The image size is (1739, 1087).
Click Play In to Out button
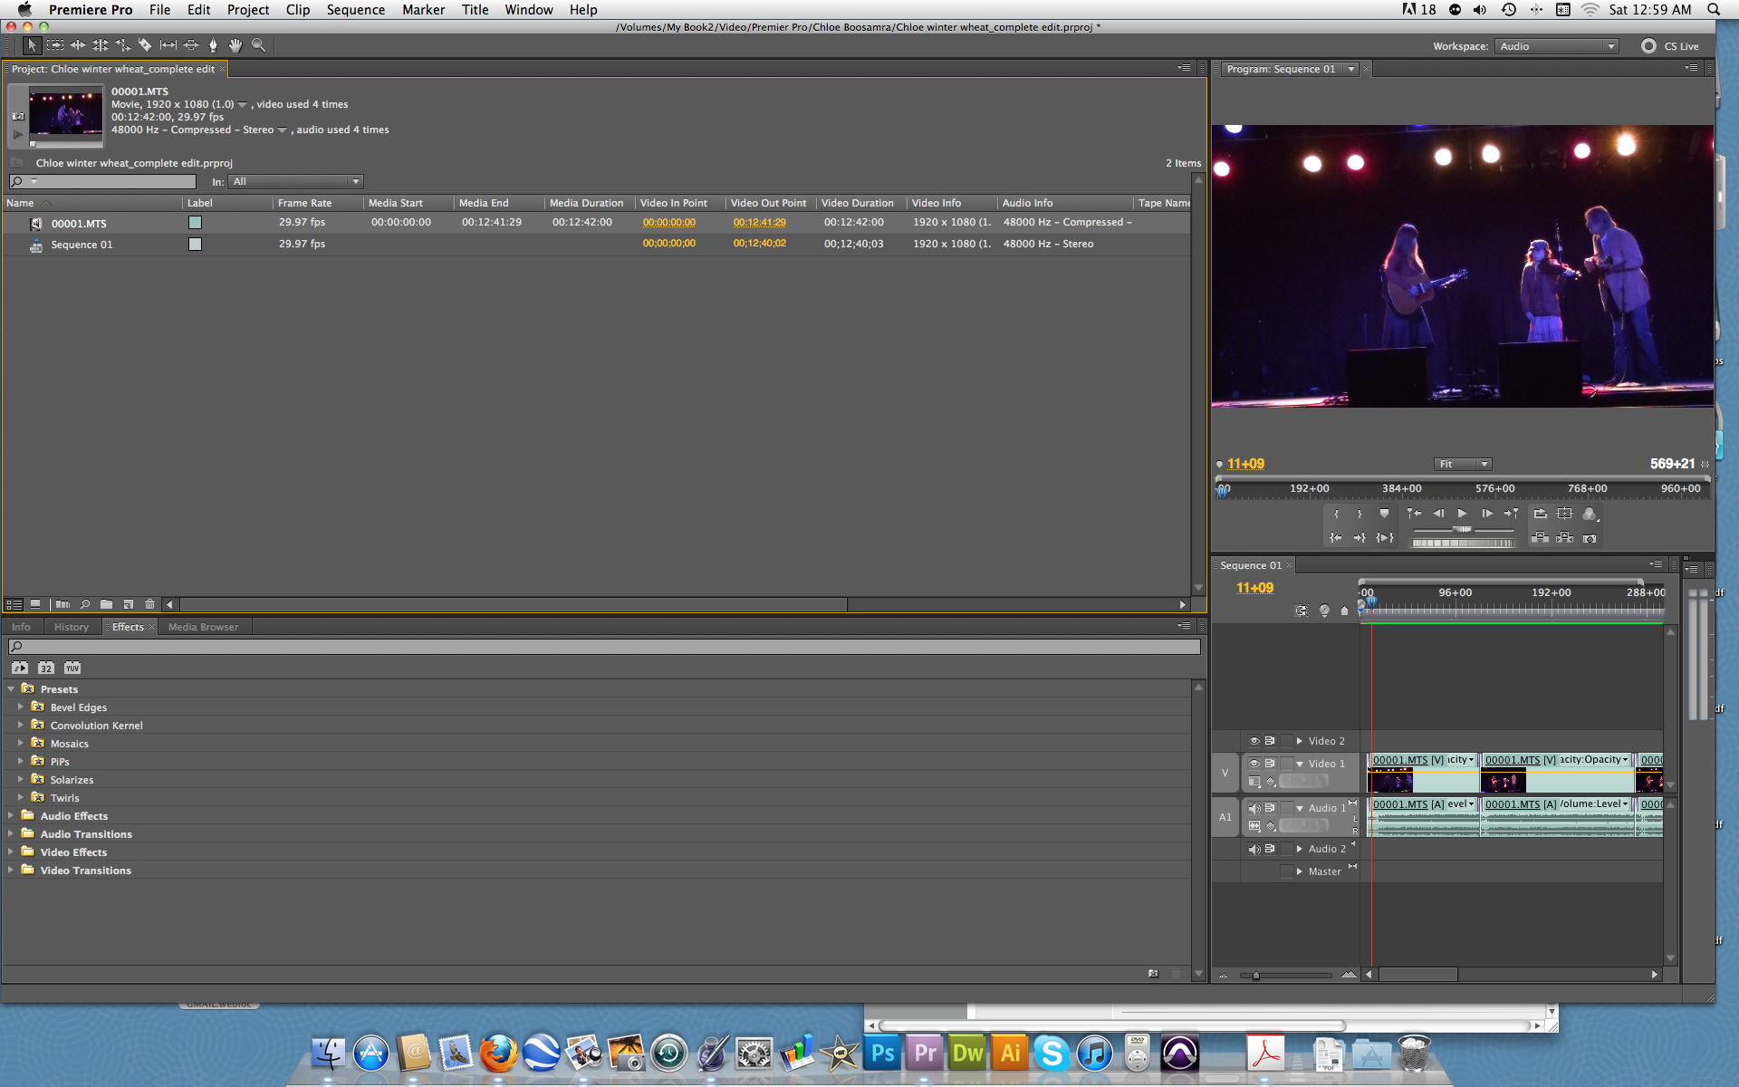pyautogui.click(x=1384, y=538)
